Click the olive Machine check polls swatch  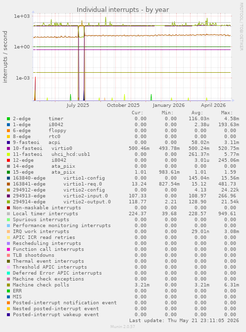coord(8,285)
